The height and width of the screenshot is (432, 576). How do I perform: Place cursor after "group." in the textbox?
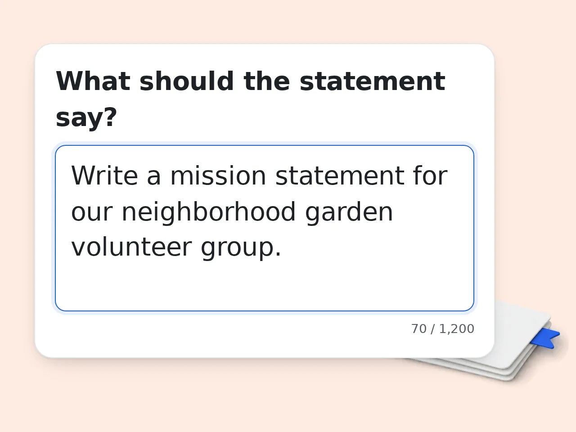tap(283, 247)
